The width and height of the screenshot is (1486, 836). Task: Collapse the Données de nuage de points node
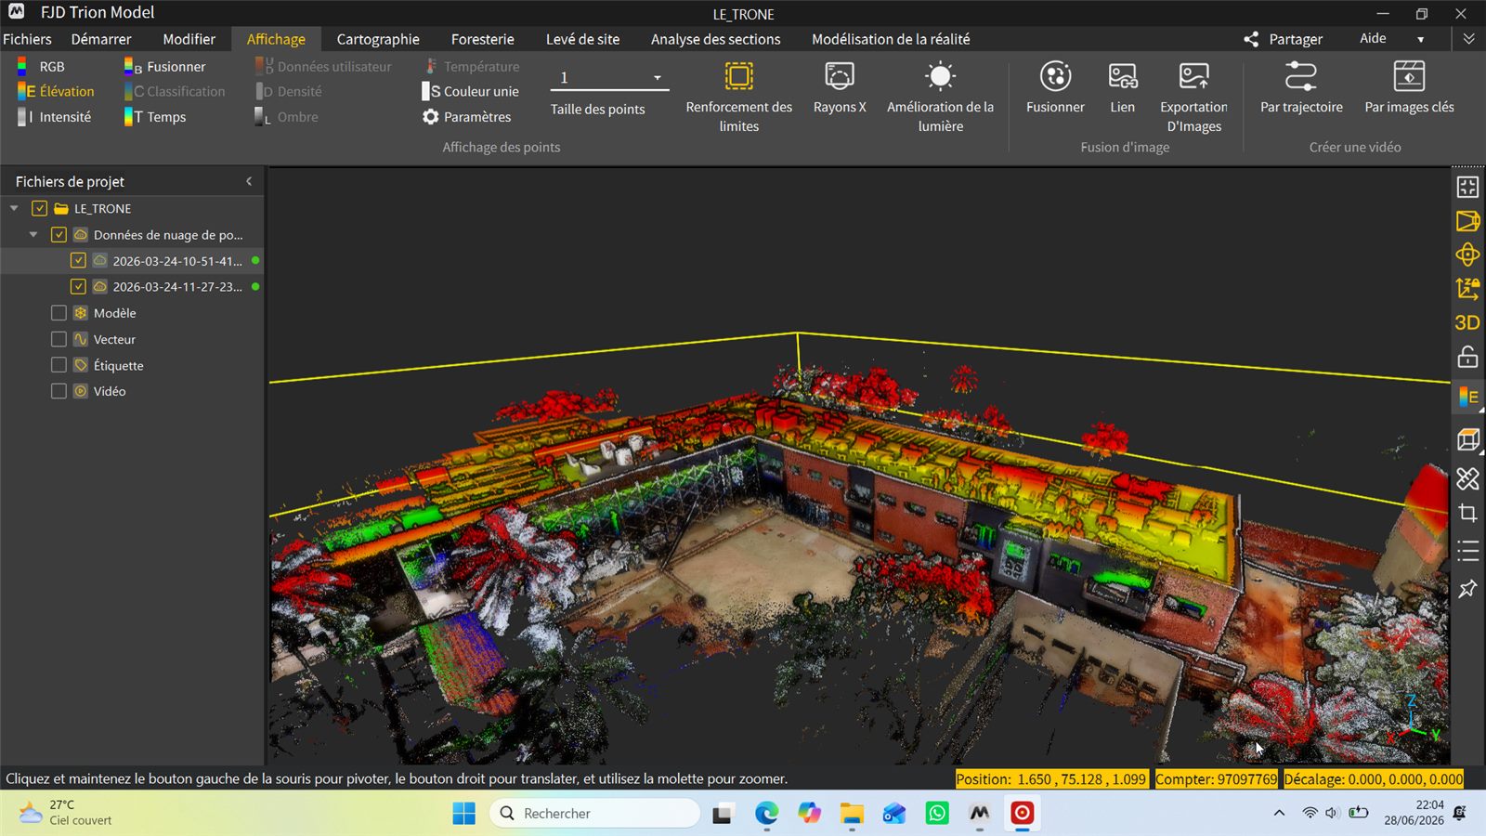coord(33,234)
